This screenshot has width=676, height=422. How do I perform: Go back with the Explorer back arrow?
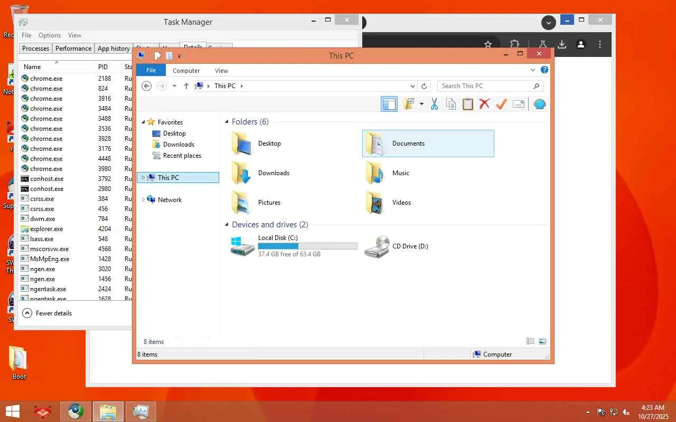pos(147,86)
